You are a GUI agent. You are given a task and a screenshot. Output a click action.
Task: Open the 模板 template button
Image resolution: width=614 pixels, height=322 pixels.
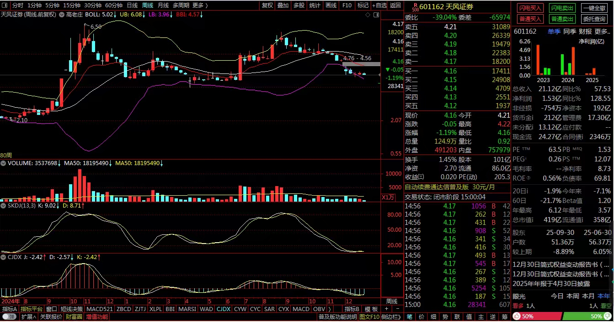tap(371, 309)
